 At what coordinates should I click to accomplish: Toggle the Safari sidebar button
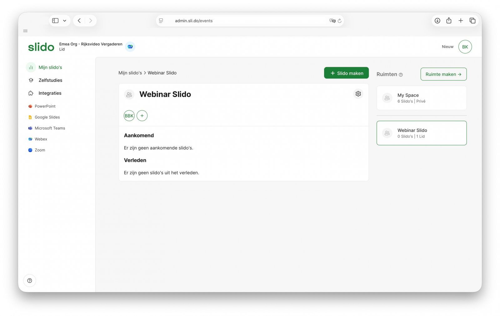(55, 21)
